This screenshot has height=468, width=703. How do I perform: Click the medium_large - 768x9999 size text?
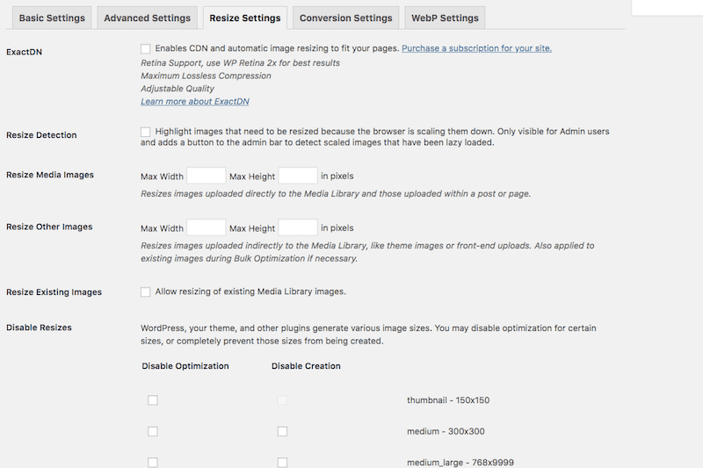(460, 462)
